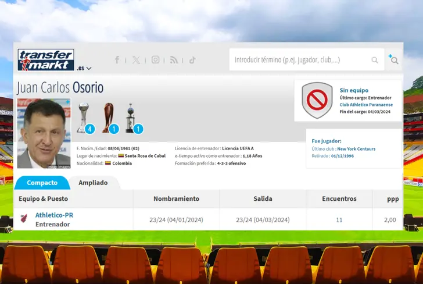423x284 pixels.
Task: Open the 11 matches link
Action: coord(339,220)
